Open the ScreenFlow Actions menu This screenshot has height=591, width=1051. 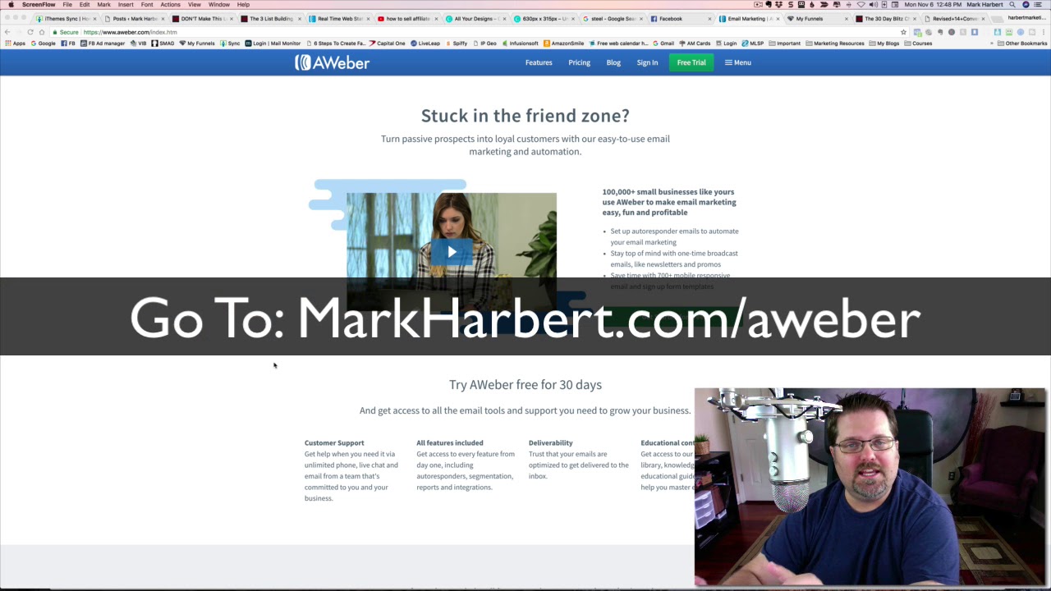(170, 5)
